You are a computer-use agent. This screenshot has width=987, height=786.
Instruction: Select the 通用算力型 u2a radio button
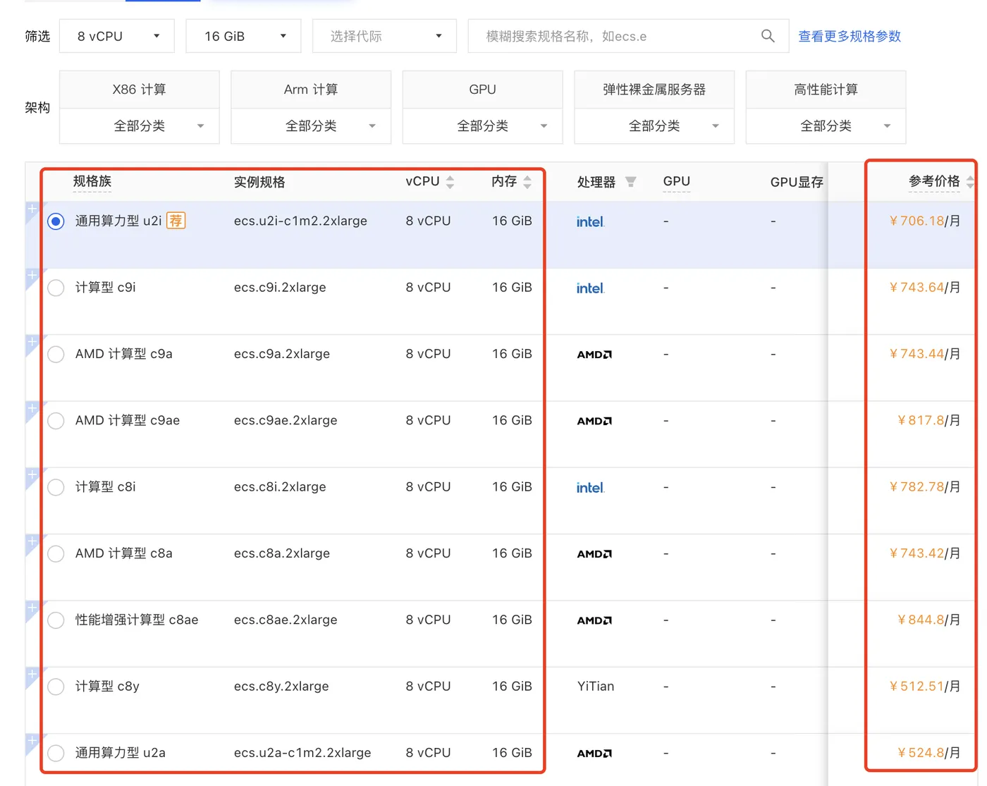click(x=56, y=753)
